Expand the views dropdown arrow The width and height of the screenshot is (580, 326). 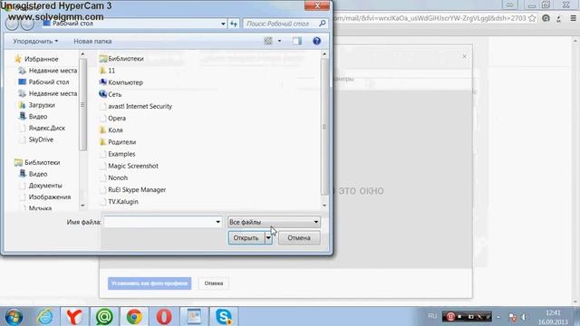(x=279, y=41)
